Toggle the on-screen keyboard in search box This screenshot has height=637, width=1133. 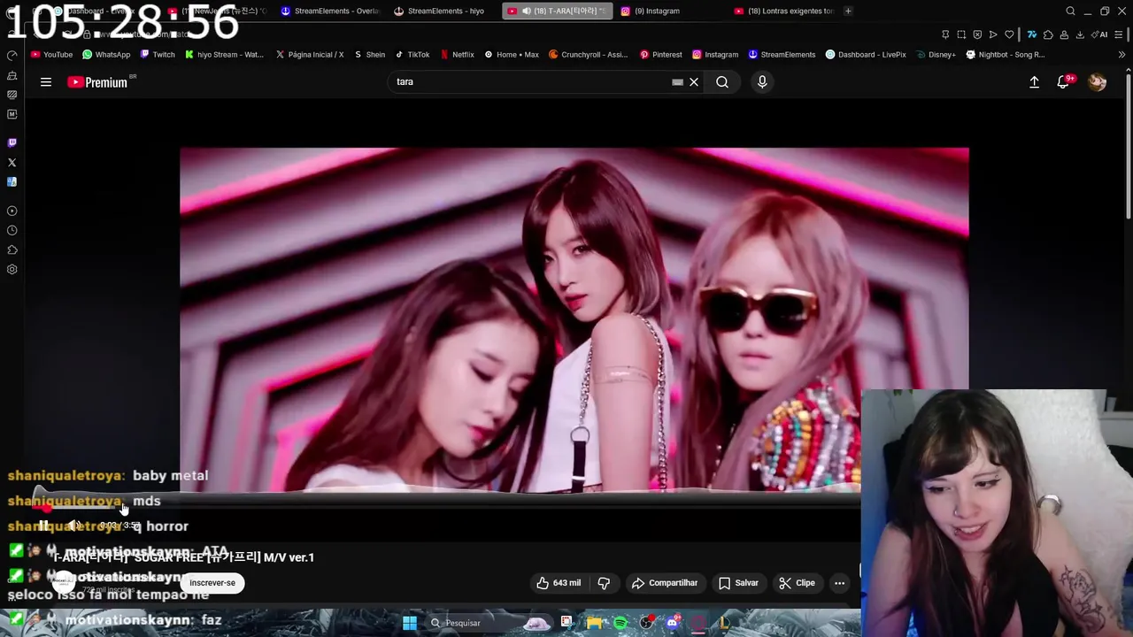[677, 82]
